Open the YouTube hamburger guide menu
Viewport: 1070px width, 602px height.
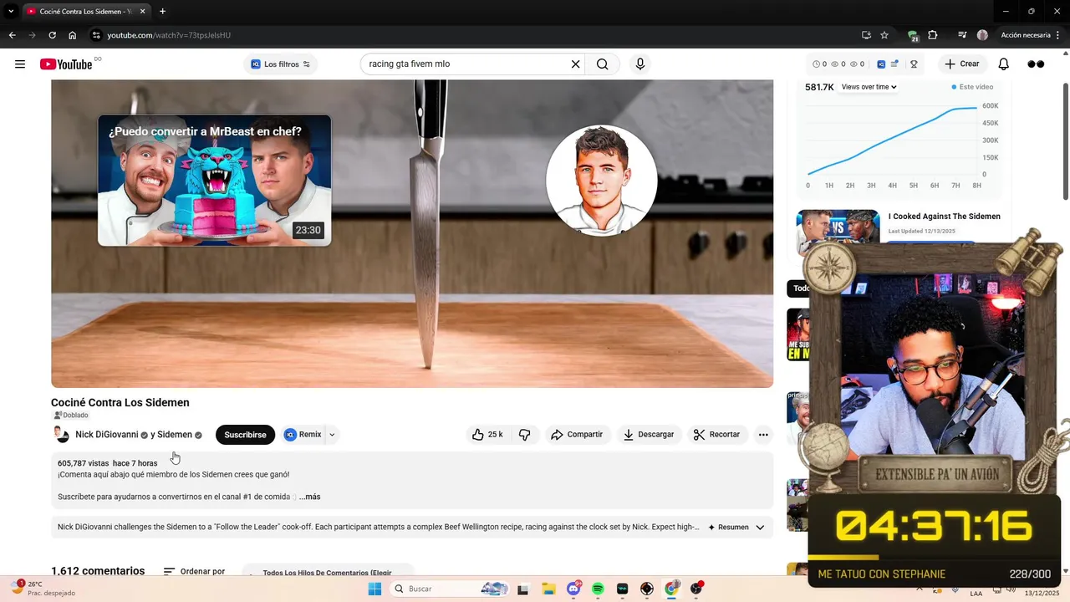(20, 64)
